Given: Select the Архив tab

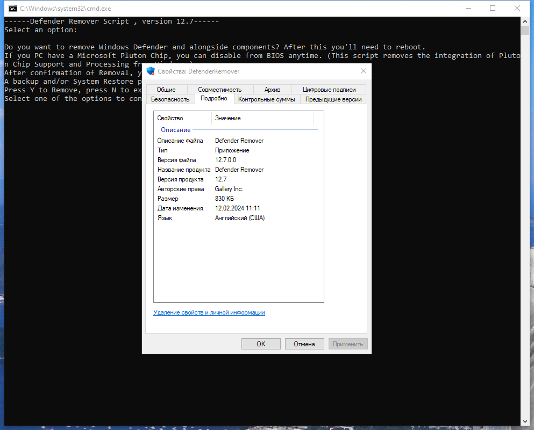Looking at the screenshot, I should (273, 90).
